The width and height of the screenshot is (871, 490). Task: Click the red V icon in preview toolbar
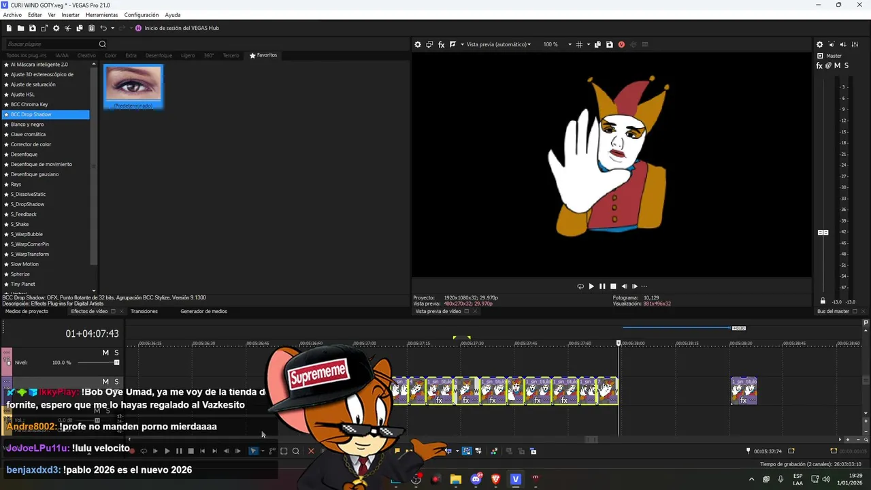pyautogui.click(x=621, y=44)
